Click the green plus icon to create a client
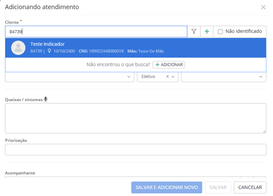This screenshot has height=196, width=273. 207,31
